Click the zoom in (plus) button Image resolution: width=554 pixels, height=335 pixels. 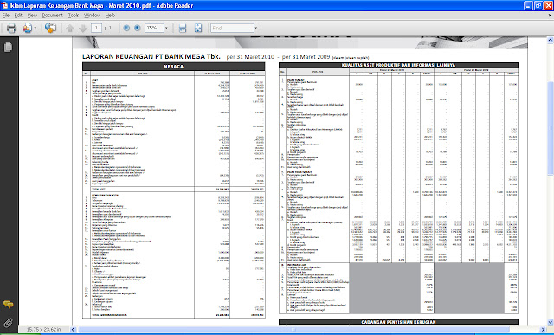[x=138, y=28]
